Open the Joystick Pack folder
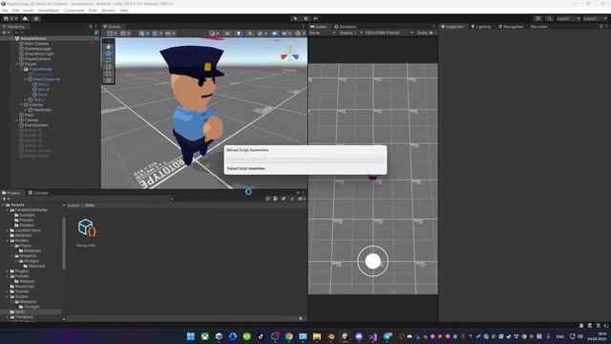 click(28, 230)
